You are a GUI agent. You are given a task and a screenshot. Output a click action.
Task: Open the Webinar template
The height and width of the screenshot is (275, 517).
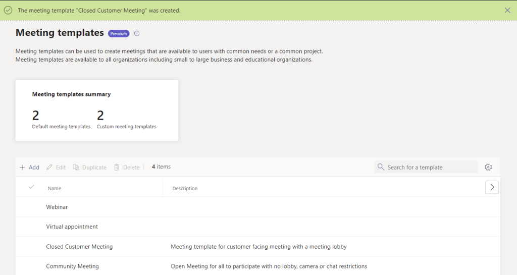tap(57, 207)
